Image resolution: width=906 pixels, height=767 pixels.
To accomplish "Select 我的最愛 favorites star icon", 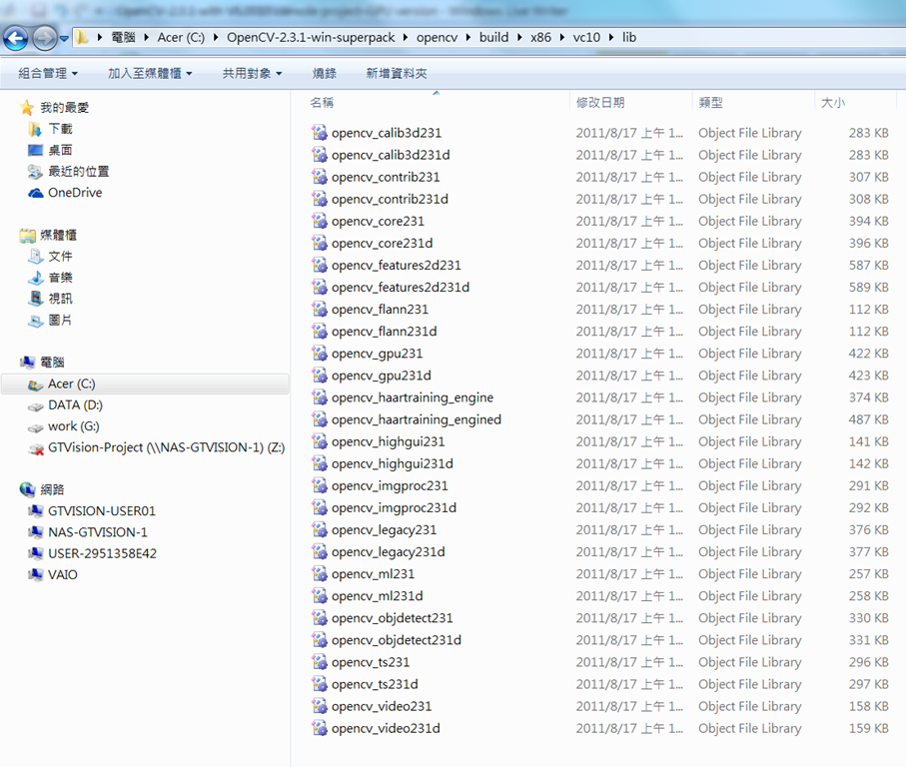I will pos(27,108).
